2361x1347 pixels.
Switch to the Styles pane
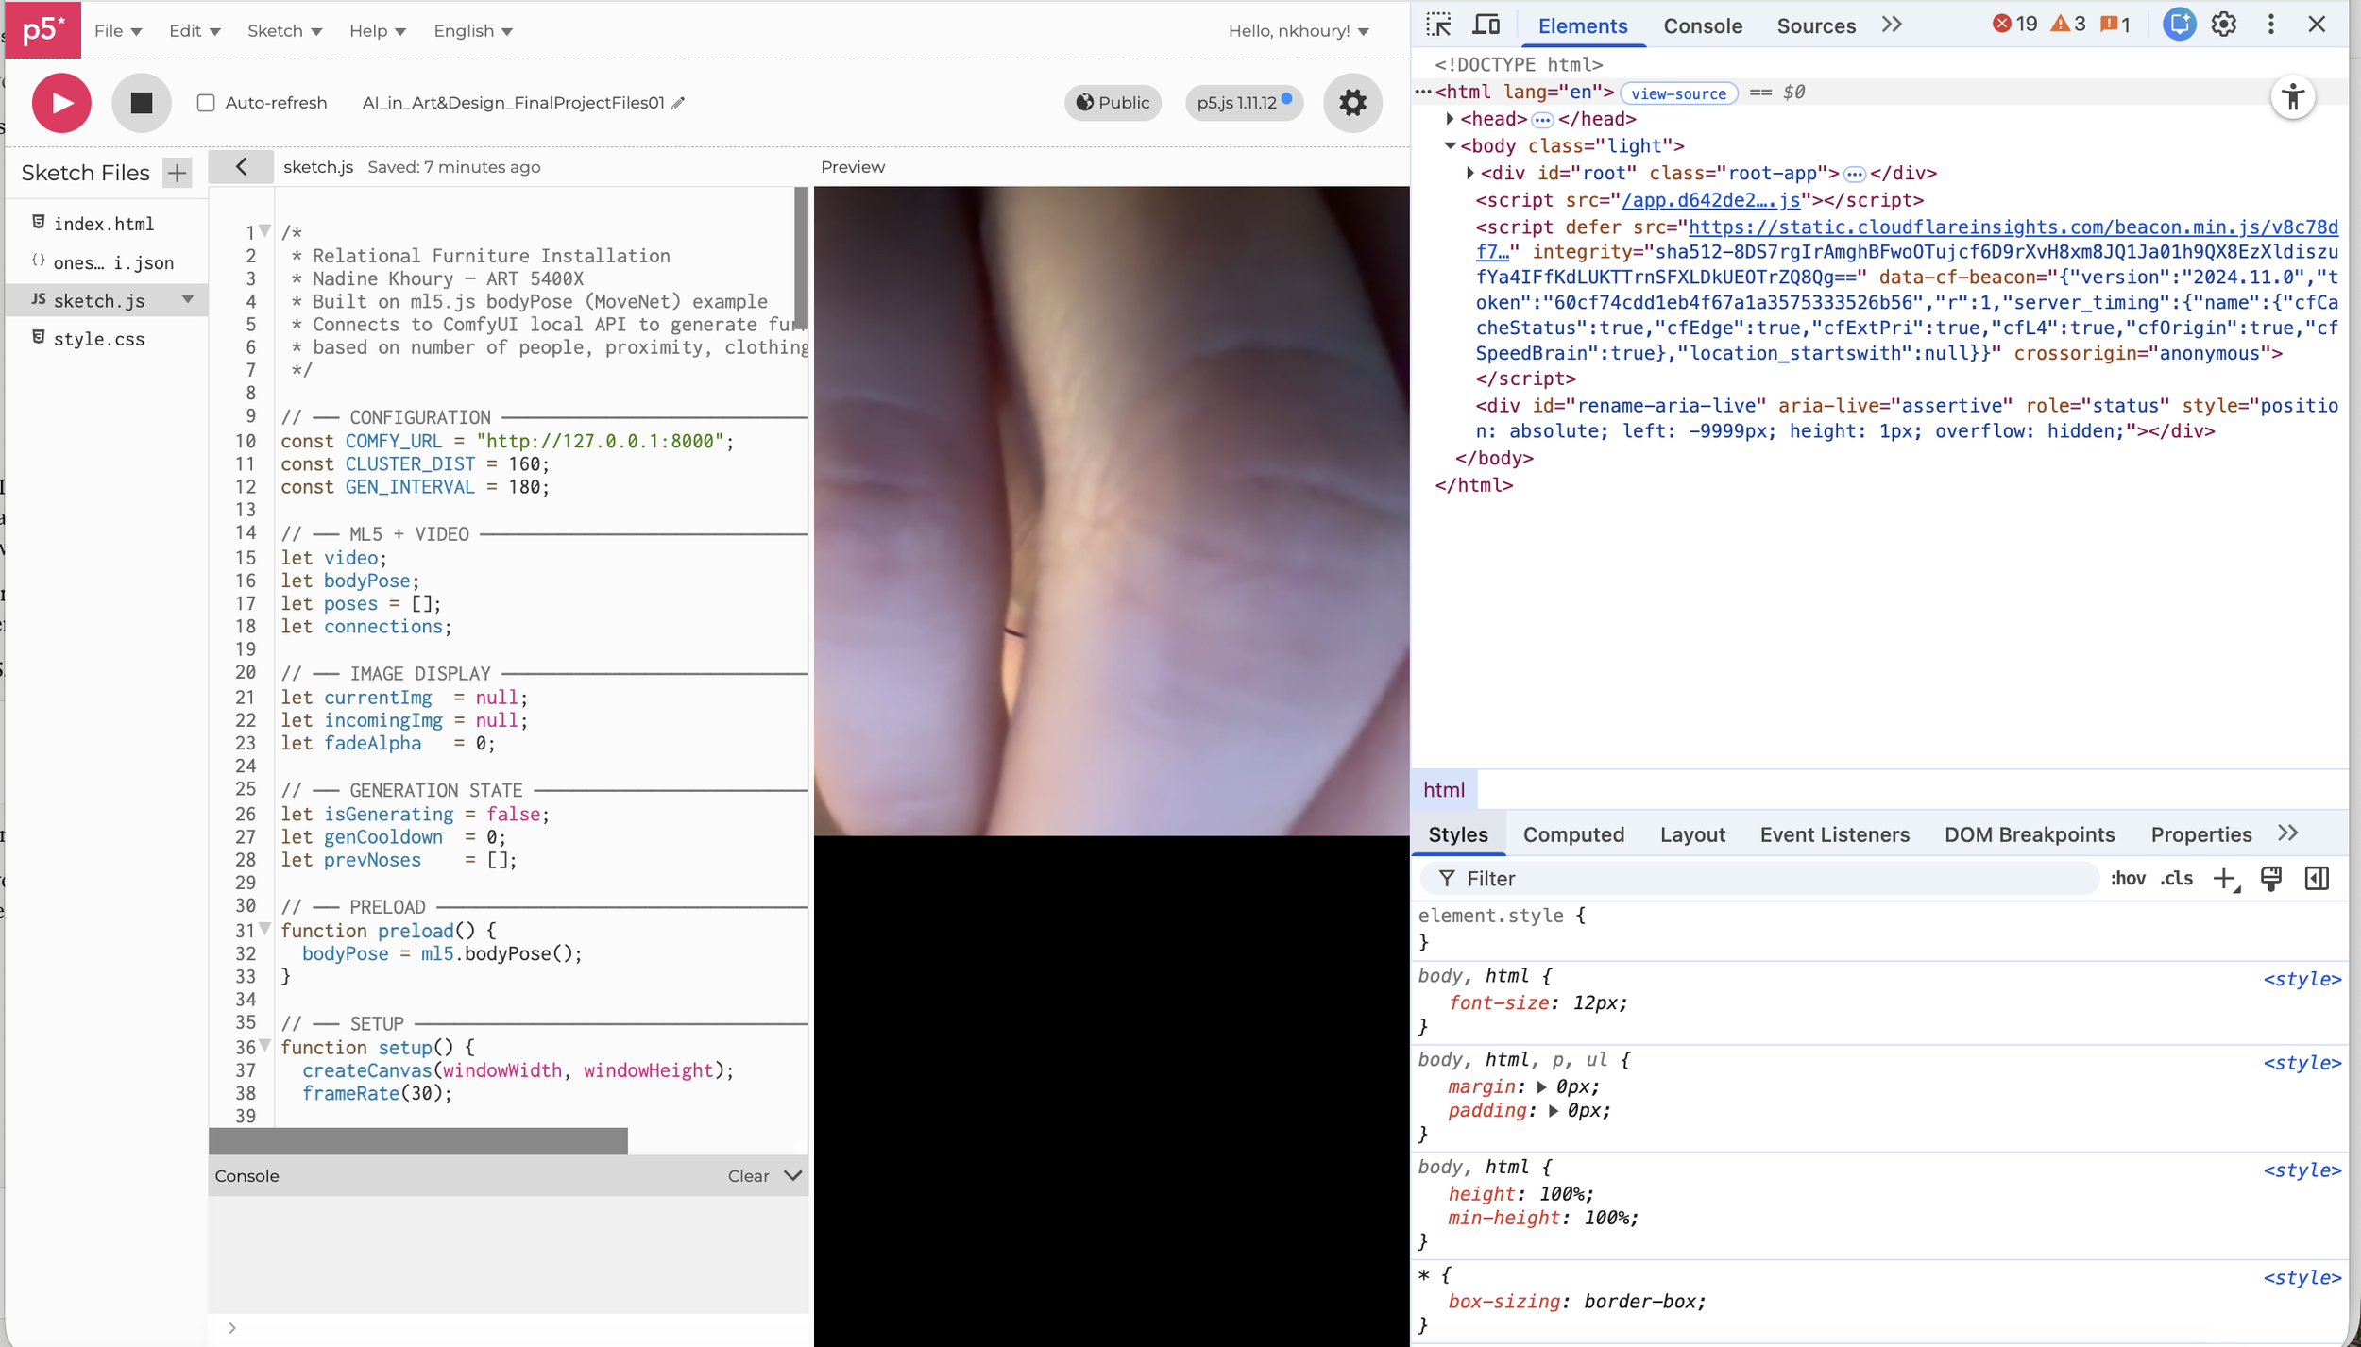tap(1457, 834)
